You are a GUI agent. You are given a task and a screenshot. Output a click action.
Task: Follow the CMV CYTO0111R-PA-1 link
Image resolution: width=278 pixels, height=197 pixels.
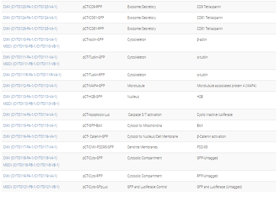point(32,75)
